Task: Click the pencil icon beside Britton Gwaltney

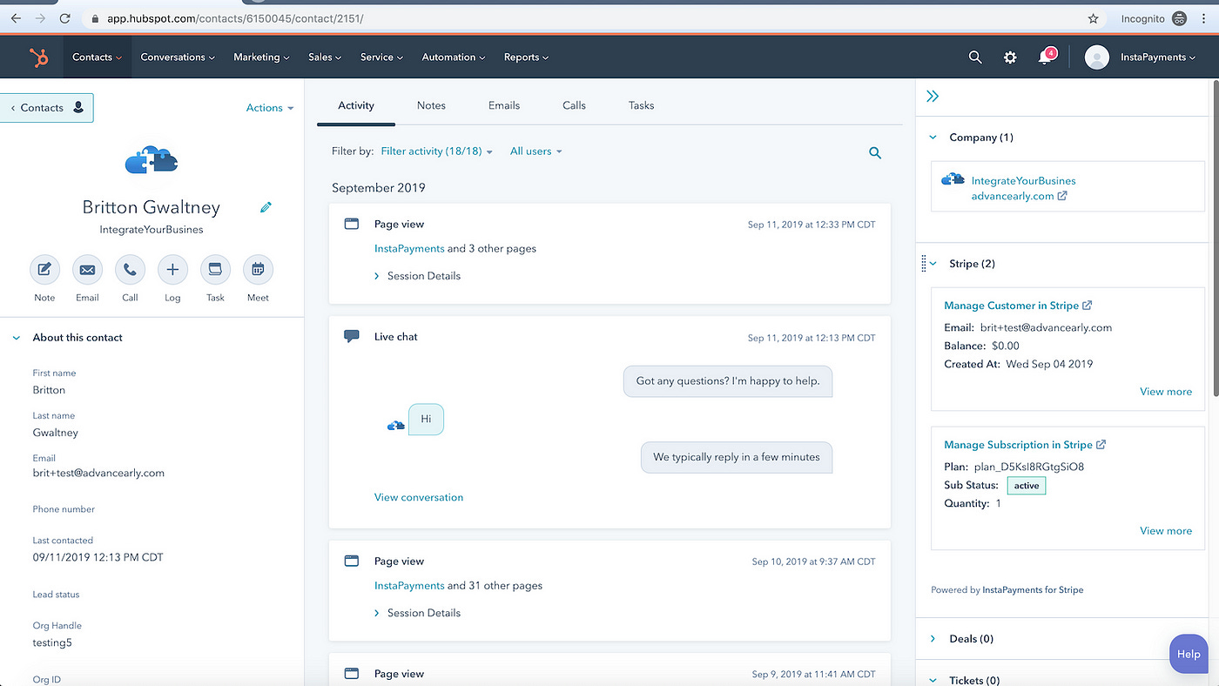Action: coord(266,207)
